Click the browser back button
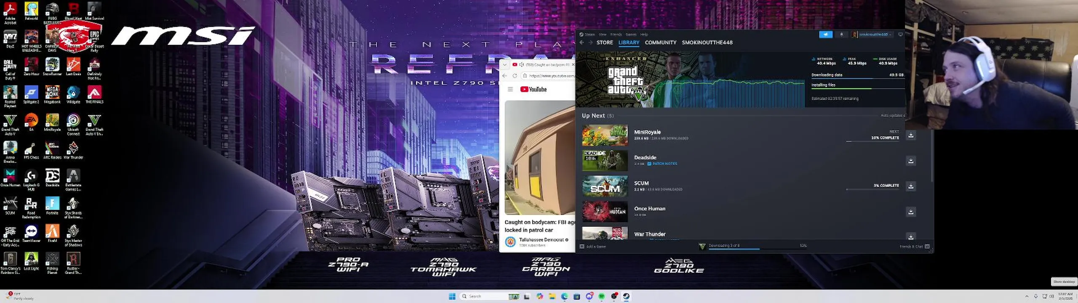This screenshot has width=1078, height=303. [x=505, y=76]
